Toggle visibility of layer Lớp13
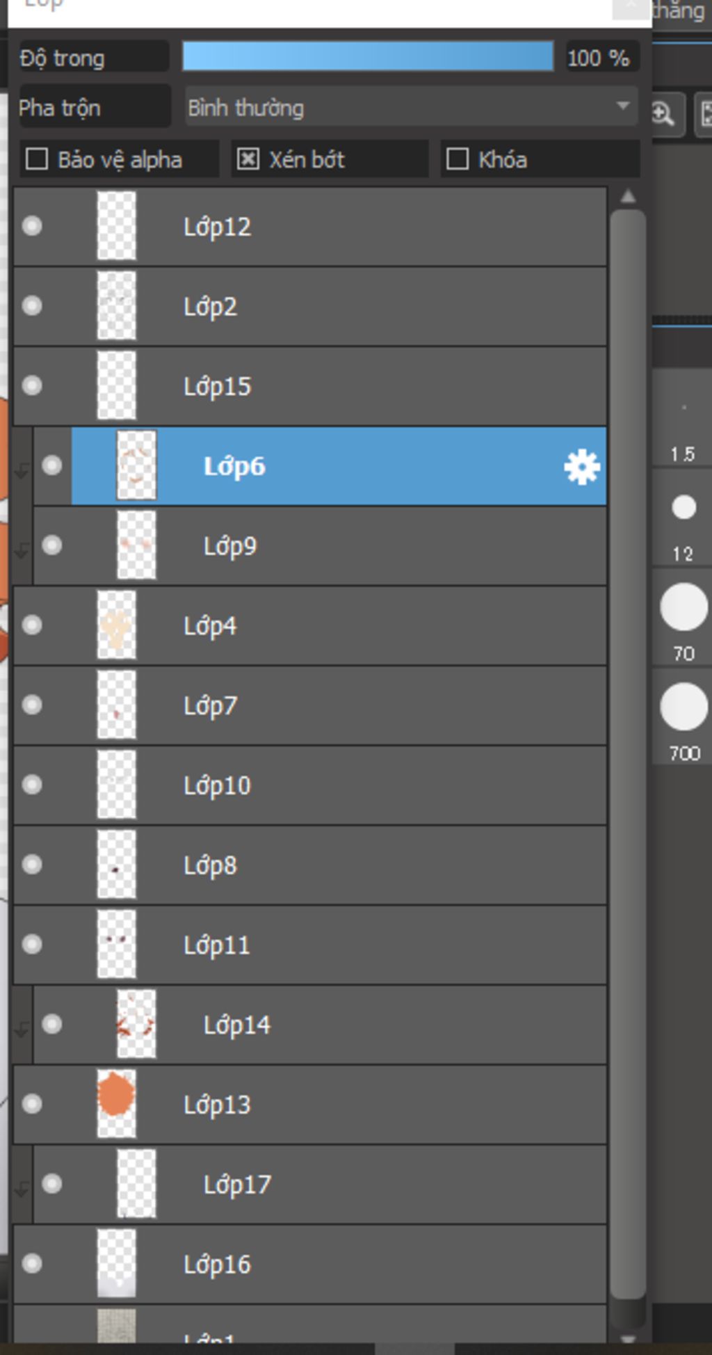 (x=32, y=1104)
